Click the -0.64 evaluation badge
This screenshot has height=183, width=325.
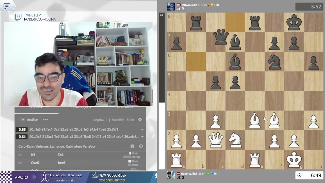click(x=22, y=136)
